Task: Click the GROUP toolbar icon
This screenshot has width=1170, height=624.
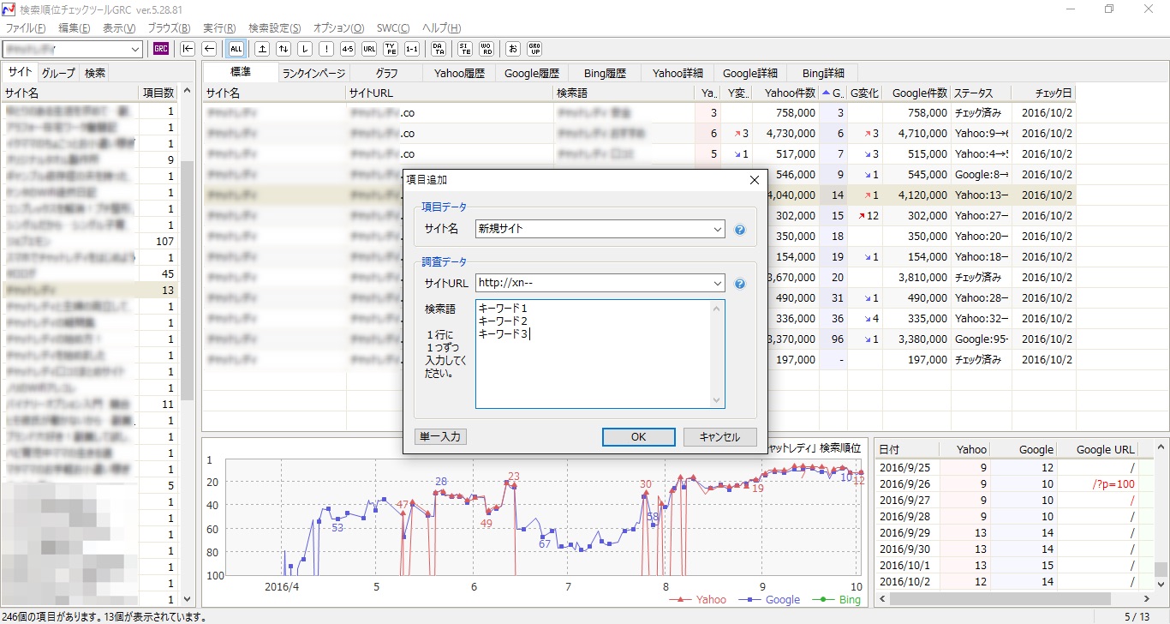Action: (x=534, y=49)
